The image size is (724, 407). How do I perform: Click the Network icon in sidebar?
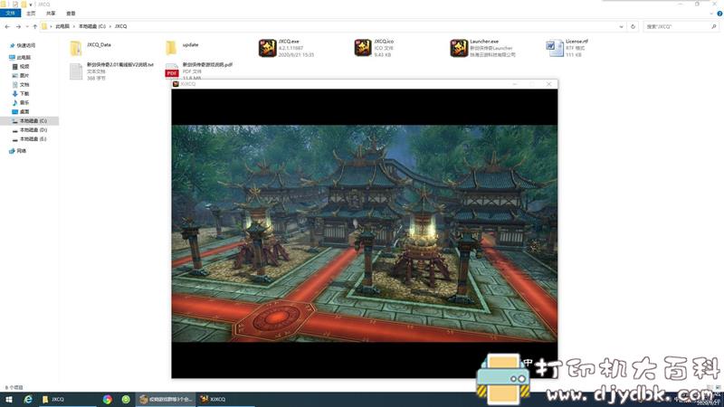12,151
